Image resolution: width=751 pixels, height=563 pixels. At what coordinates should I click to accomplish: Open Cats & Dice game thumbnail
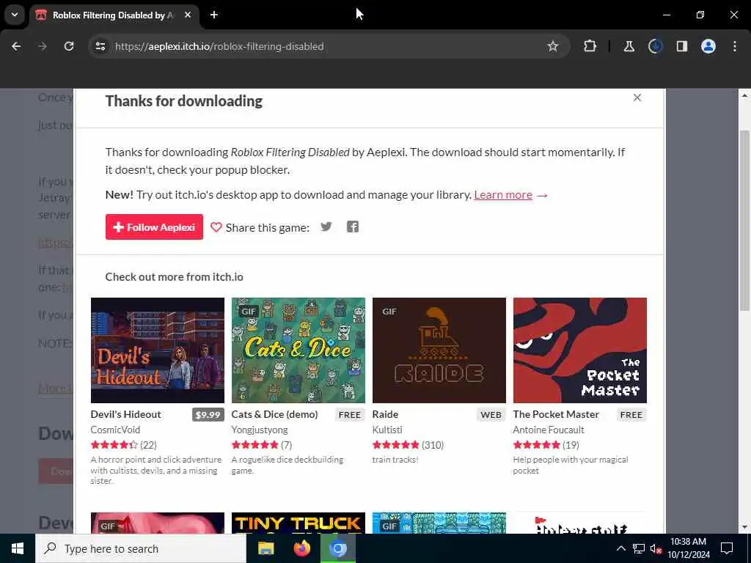click(x=298, y=350)
